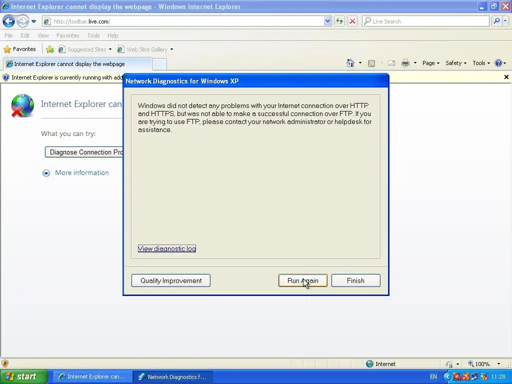
Task: Click the Forward navigation arrow
Action: (x=23, y=21)
